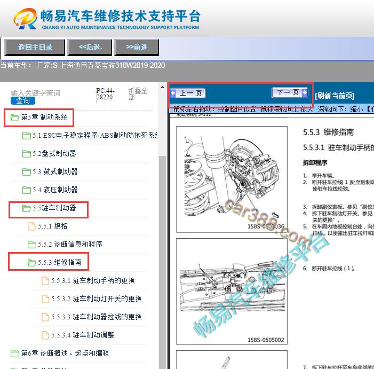Collapse the 第5章 制动系统 chapter label
This screenshot has width=374, height=369.
pos(44,117)
